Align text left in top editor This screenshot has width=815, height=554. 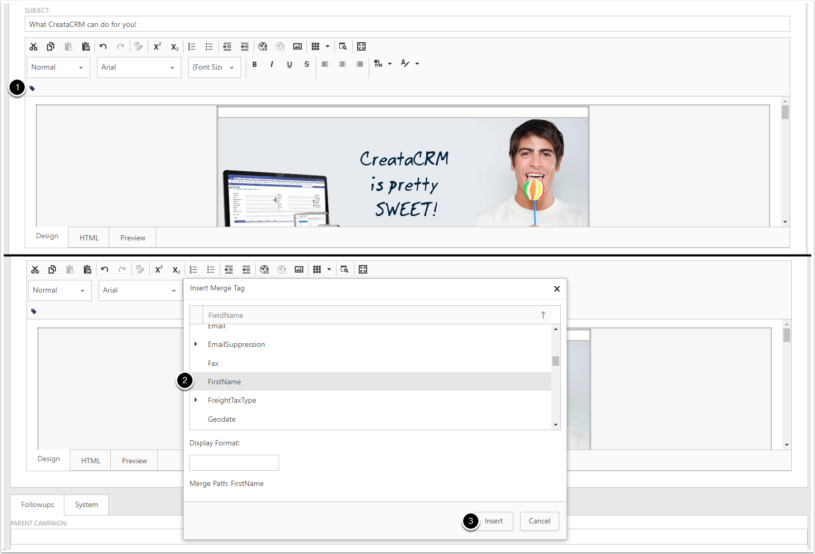325,64
